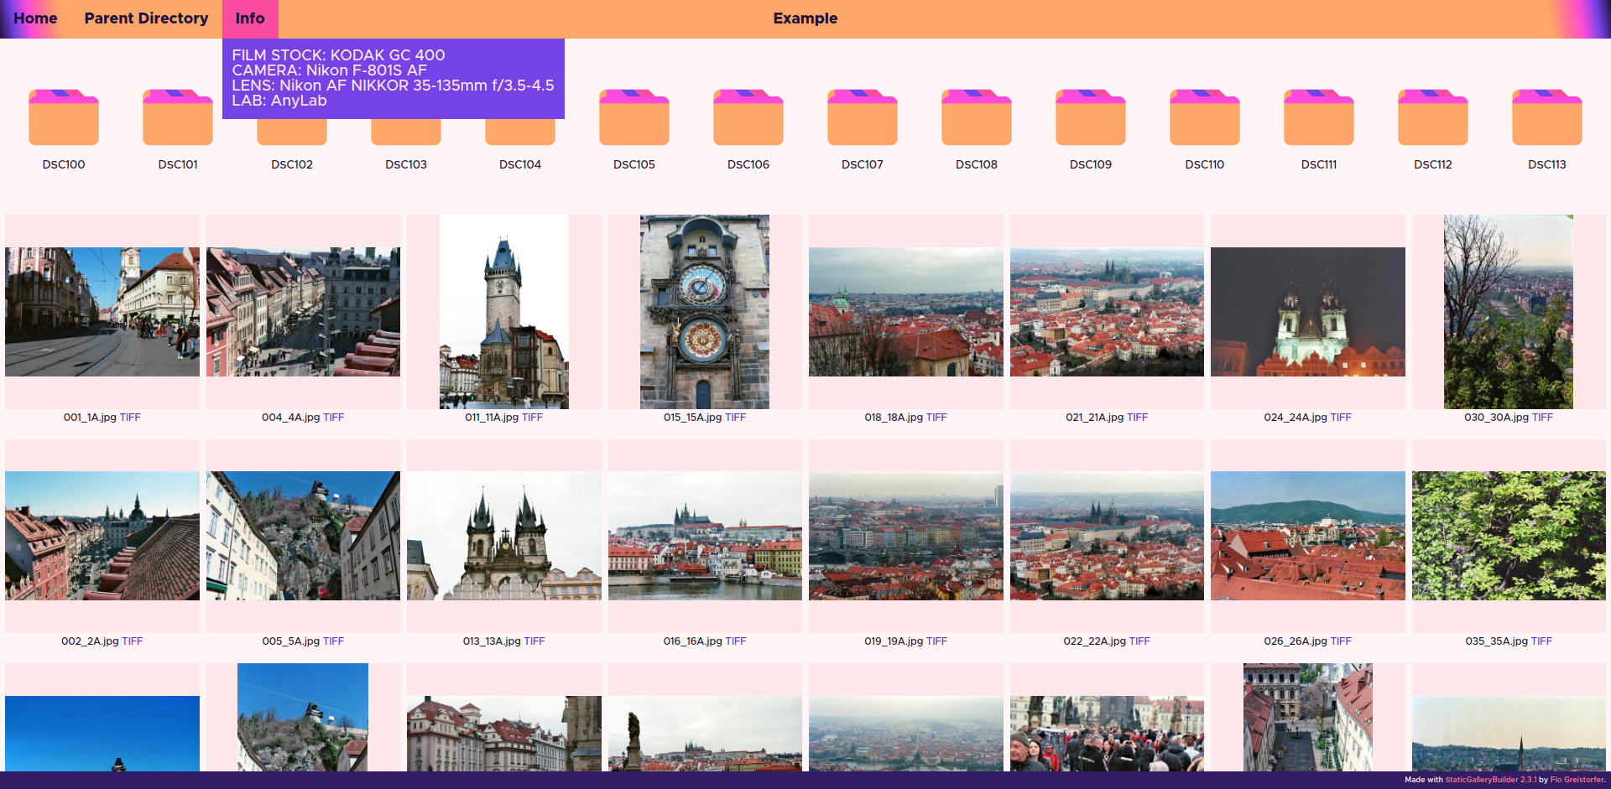Toggle the Info panel
The width and height of the screenshot is (1611, 789).
tap(249, 18)
